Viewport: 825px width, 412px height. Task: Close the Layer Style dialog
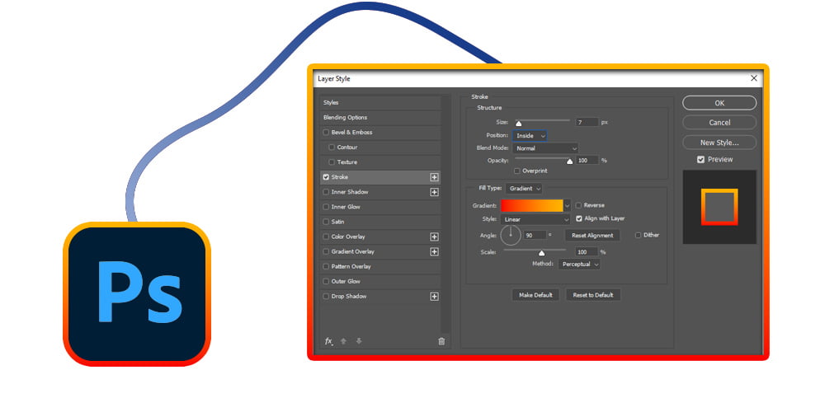coord(754,78)
